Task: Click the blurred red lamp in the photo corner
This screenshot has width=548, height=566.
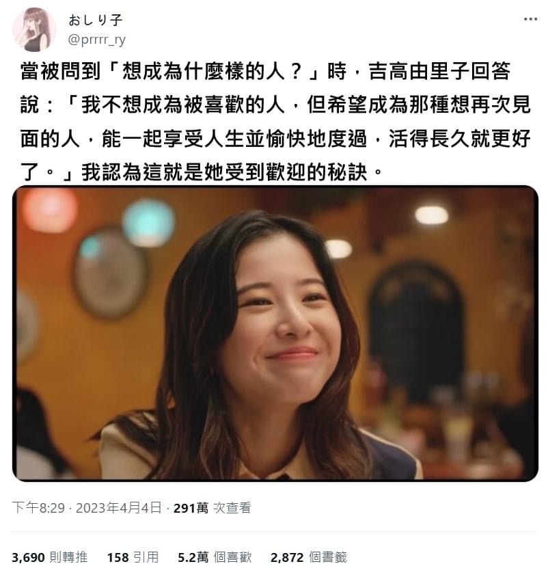Action: coord(49,209)
